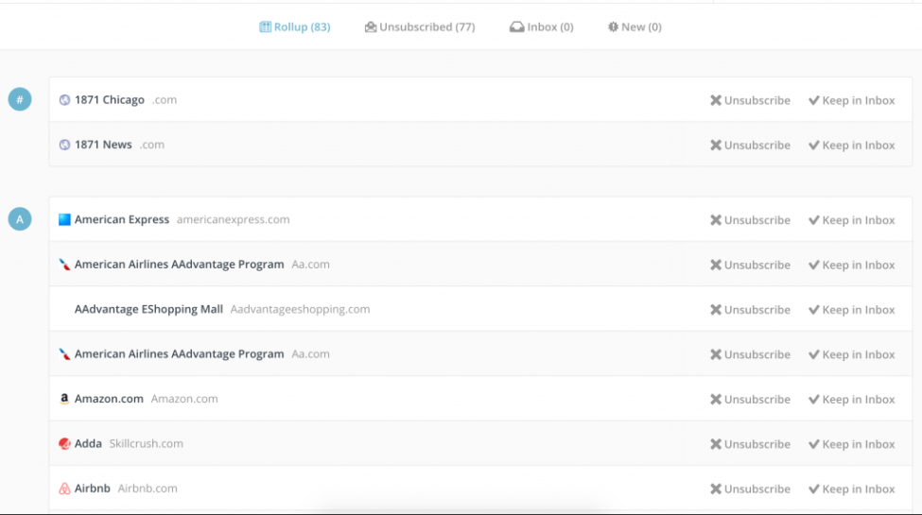
Task: Click the American Express logo icon
Action: coord(64,220)
